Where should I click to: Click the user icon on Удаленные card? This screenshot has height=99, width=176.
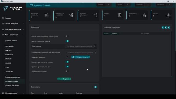[144, 15]
